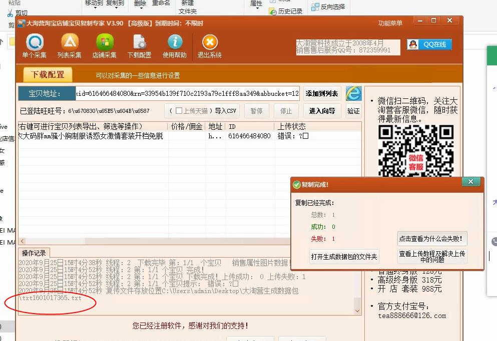
Task: Select the 错误 upload status cell
Action: (x=293, y=136)
